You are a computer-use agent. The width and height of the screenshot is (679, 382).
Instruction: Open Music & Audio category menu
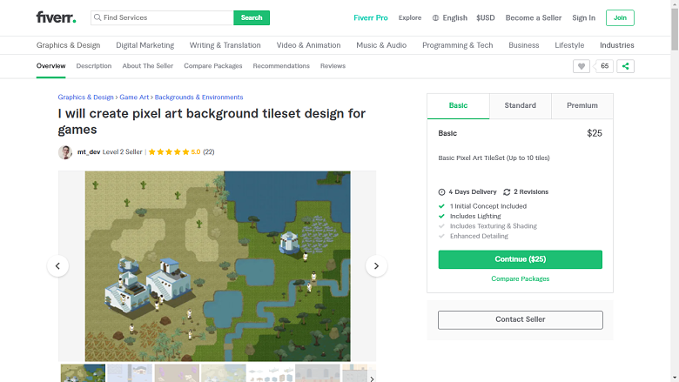pos(381,45)
